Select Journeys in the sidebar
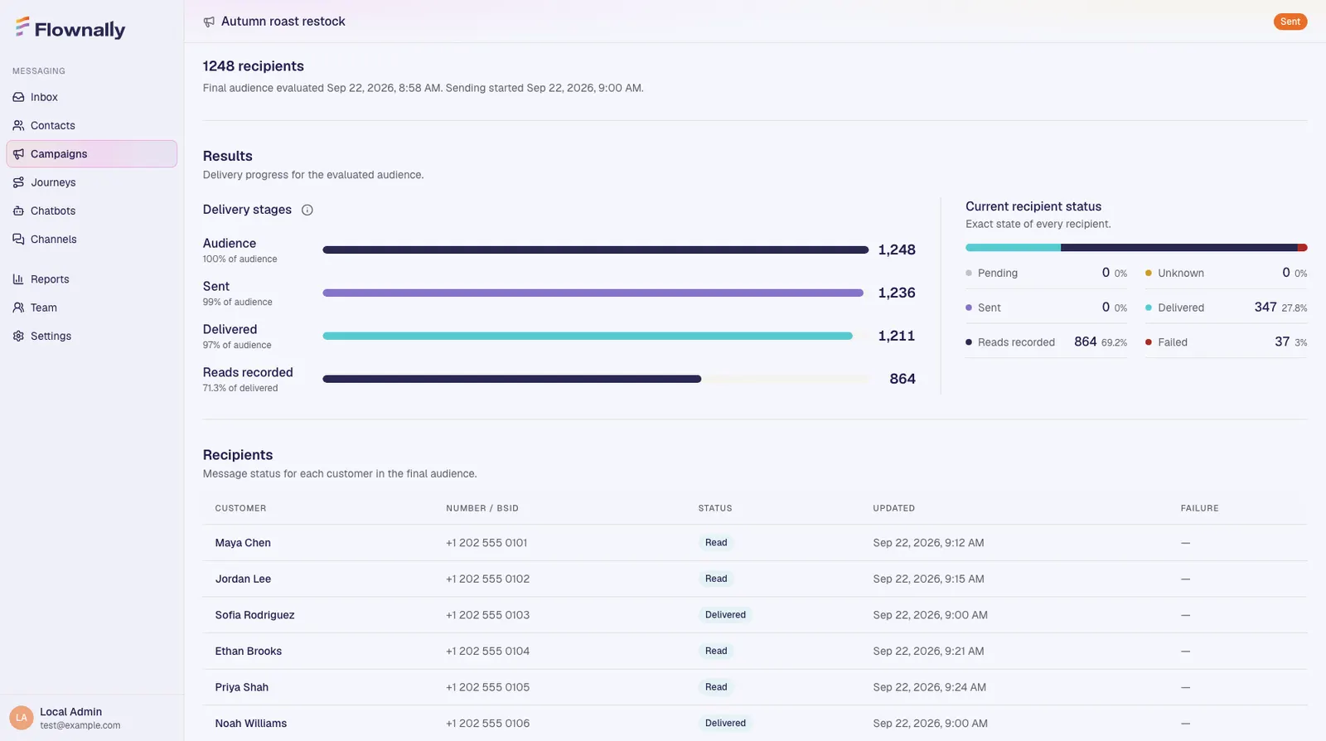This screenshot has height=741, width=1326. click(91, 182)
